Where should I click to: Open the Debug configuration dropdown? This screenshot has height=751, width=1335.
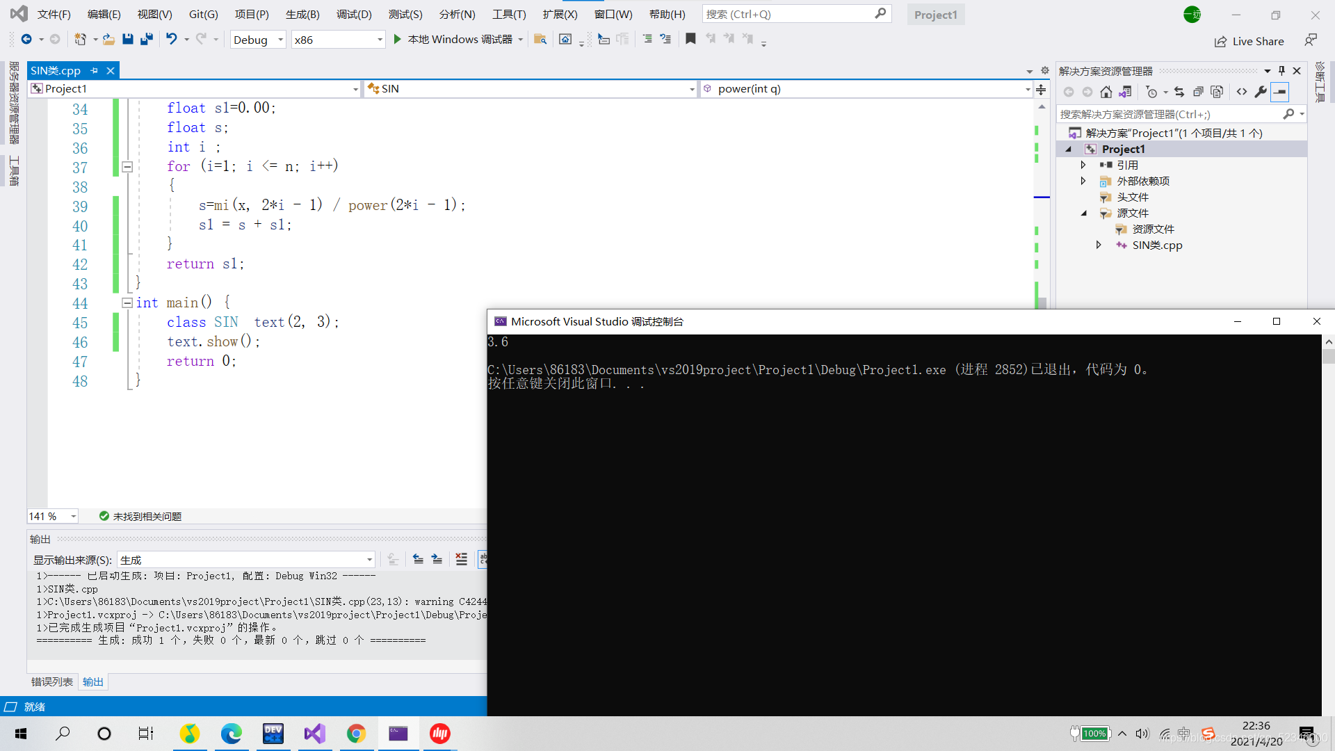coord(258,40)
